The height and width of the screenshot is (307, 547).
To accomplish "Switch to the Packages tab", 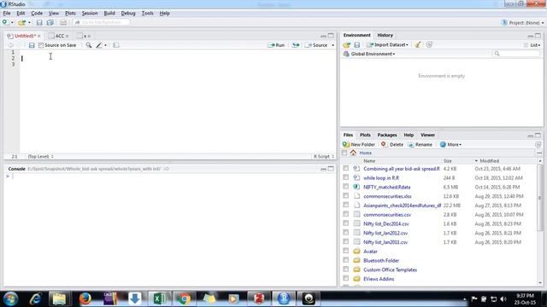I will pyautogui.click(x=387, y=135).
